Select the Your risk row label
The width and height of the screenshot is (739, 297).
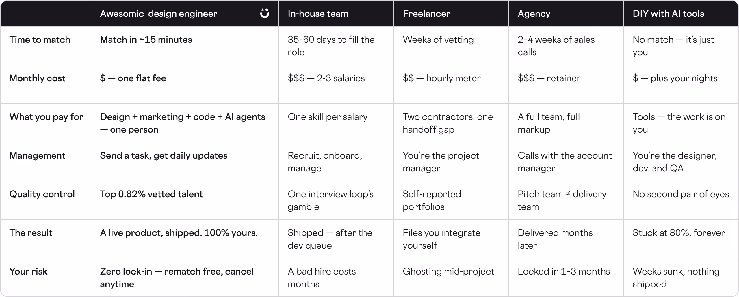28,271
